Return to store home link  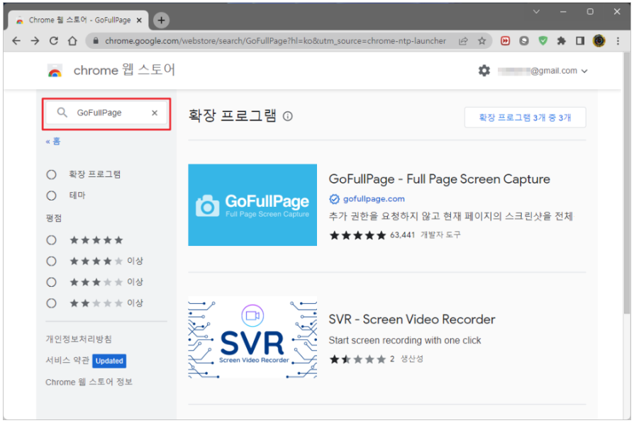pyautogui.click(x=53, y=142)
